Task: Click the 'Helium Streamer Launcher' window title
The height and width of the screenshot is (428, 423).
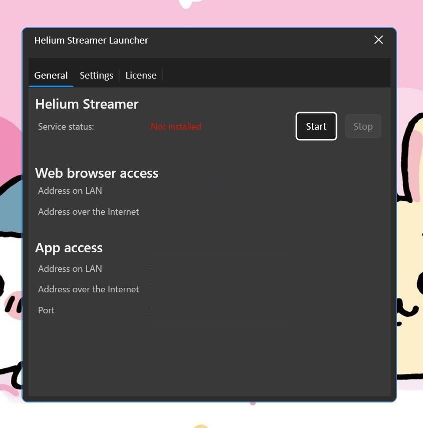Action: (x=91, y=41)
